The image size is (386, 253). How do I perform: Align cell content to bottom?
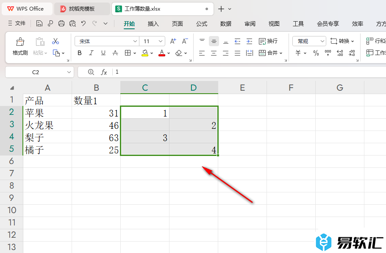[226, 41]
